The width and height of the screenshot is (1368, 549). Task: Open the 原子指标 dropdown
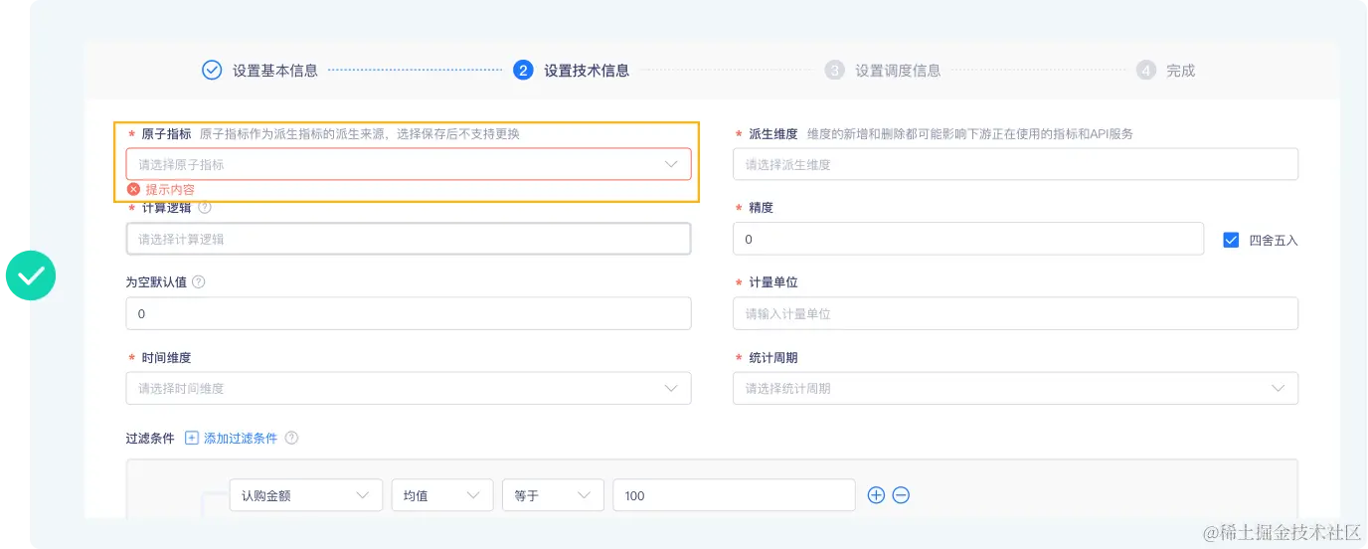[409, 164]
